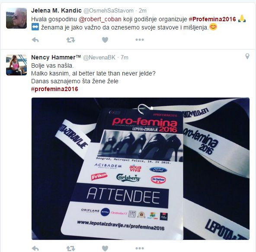
Task: Open the @NevenaBK handle
Action: click(99, 58)
